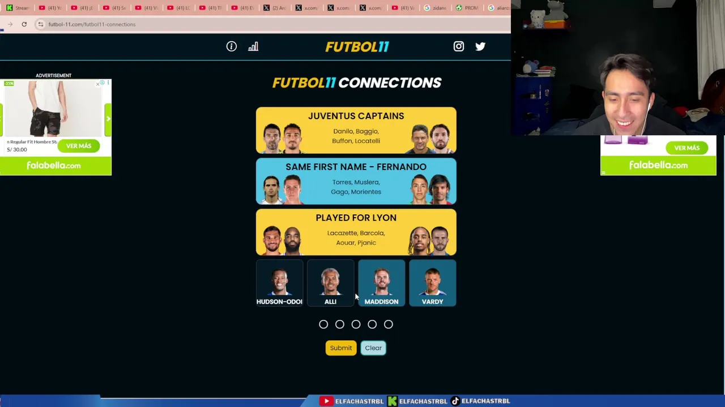Click Torres, Muslera, Gago, Morientes text
The image size is (725, 407).
(x=356, y=187)
